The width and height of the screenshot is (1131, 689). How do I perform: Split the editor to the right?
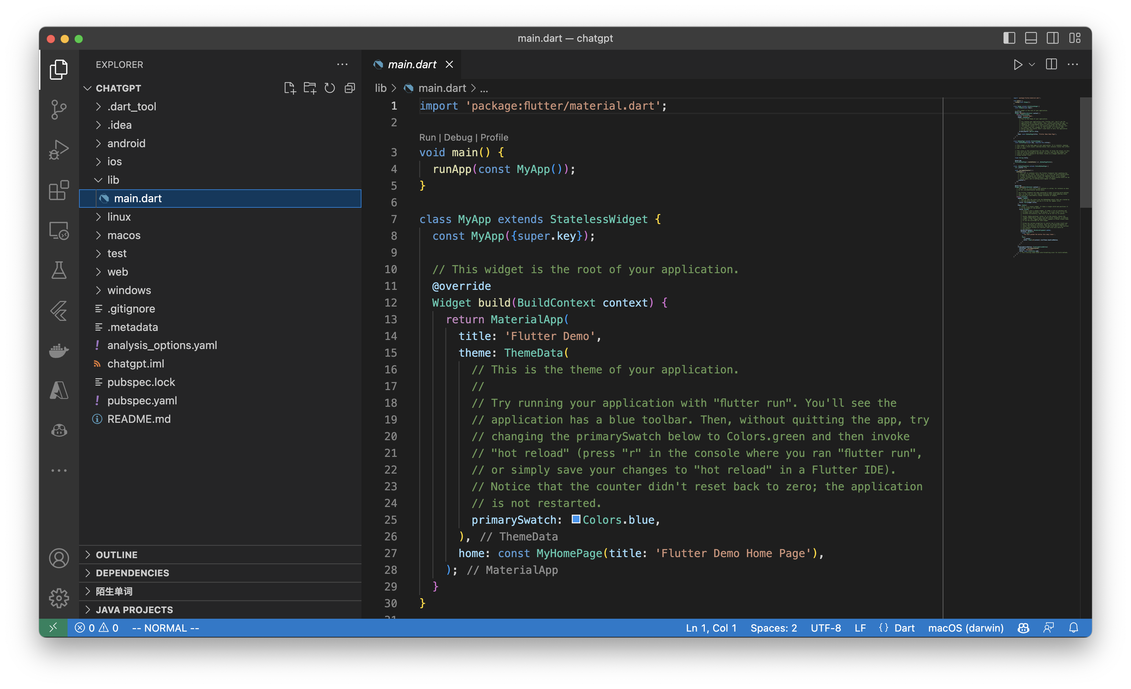1051,65
